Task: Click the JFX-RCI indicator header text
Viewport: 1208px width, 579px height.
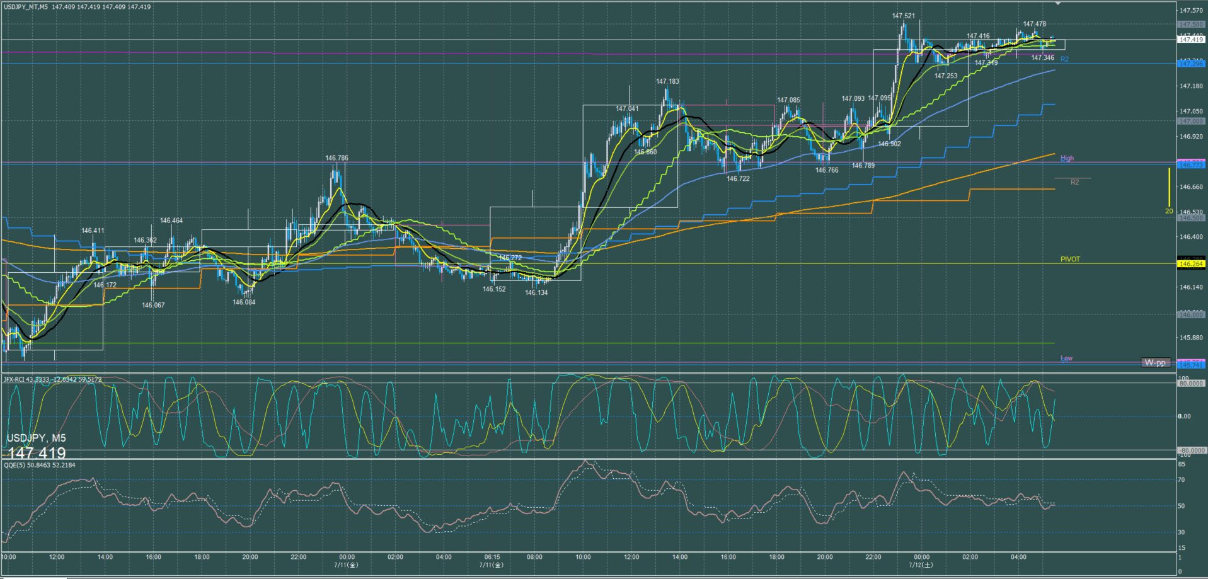Action: tap(52, 379)
